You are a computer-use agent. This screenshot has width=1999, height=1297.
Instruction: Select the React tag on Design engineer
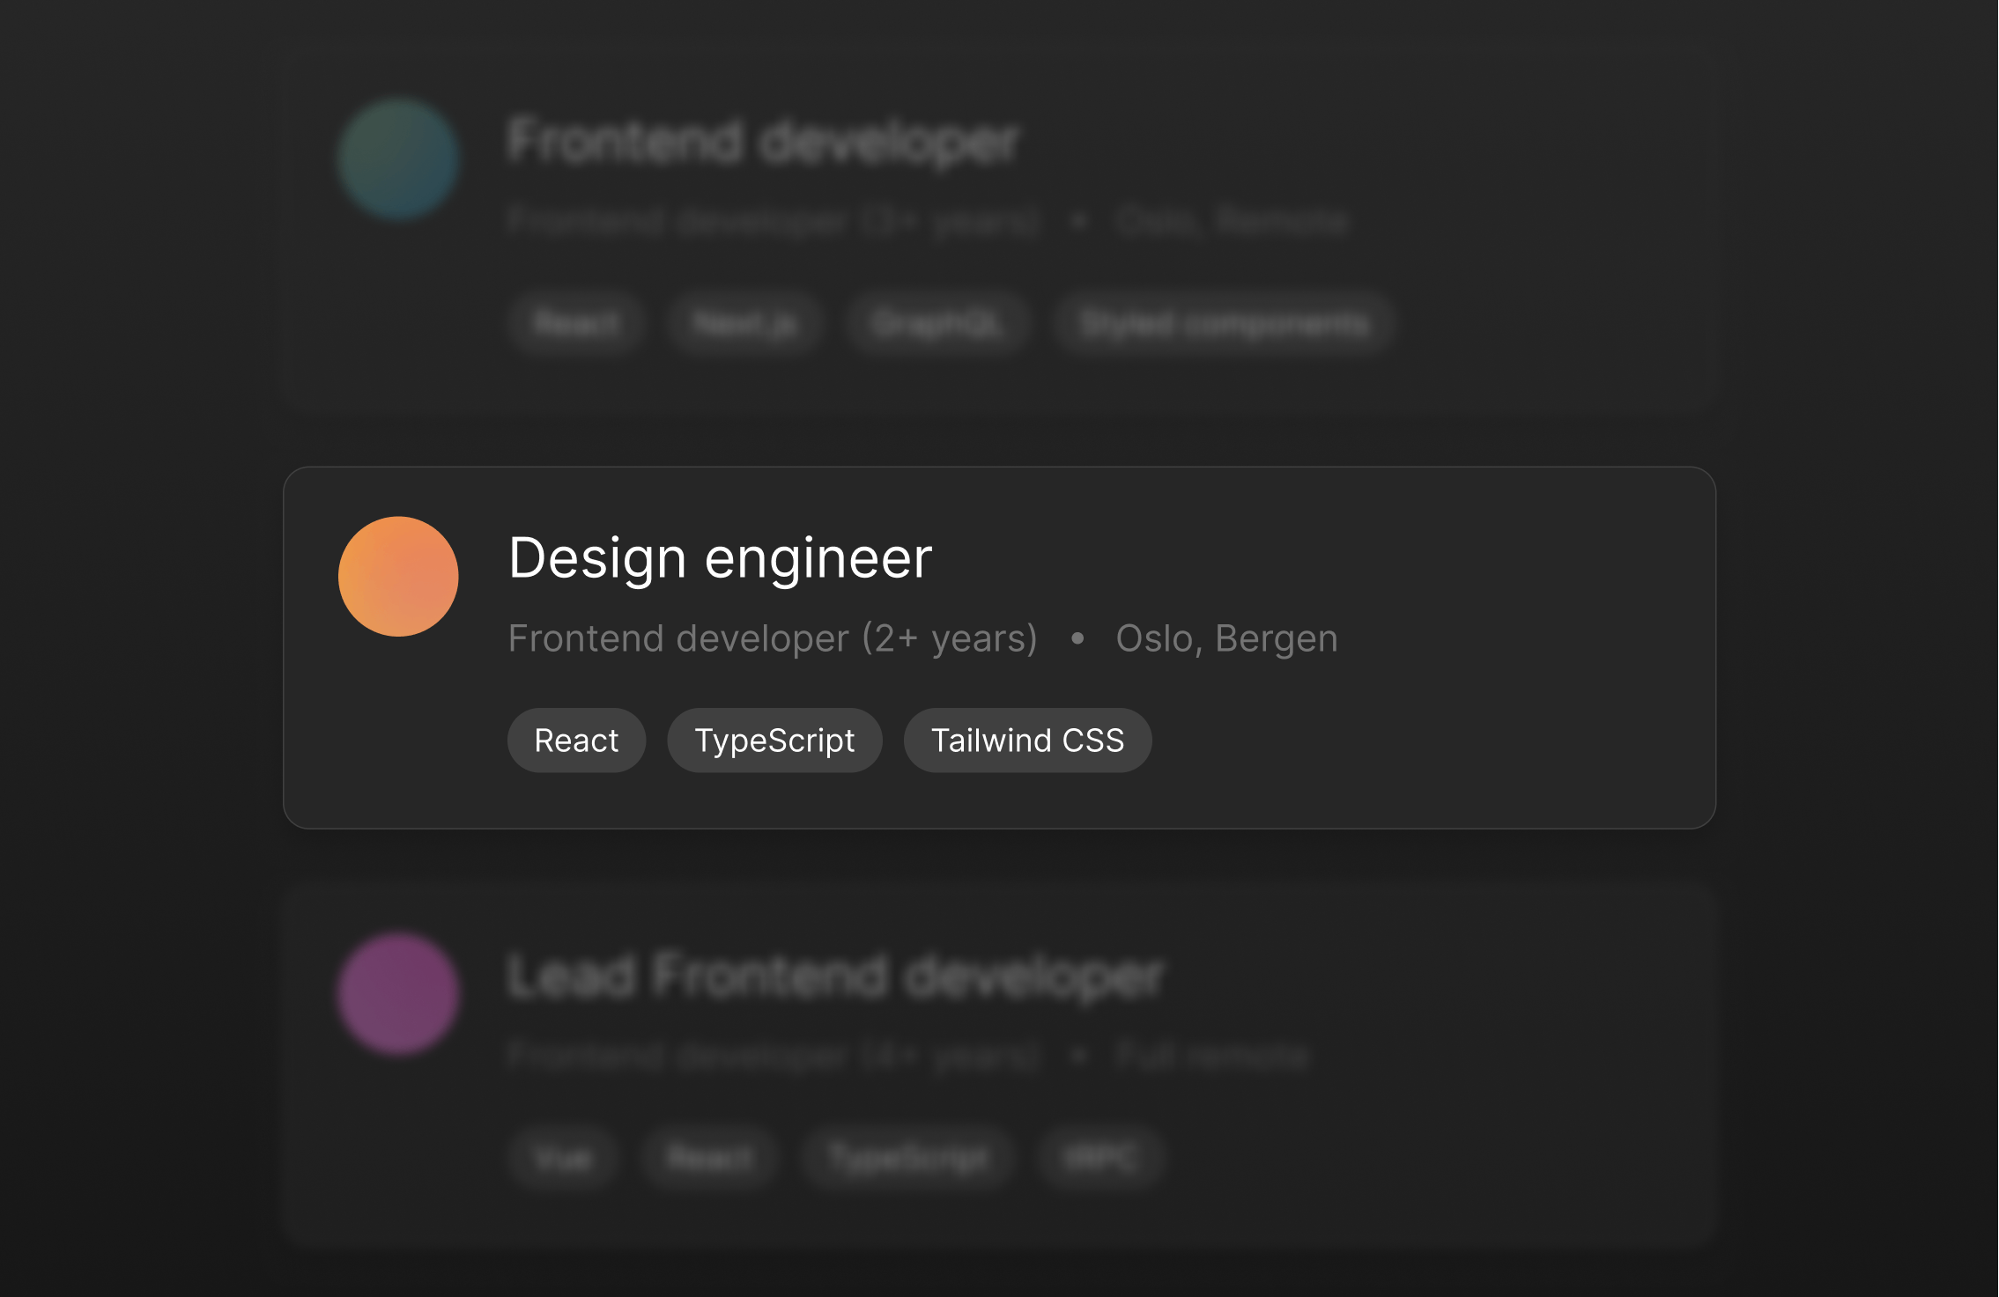(576, 741)
